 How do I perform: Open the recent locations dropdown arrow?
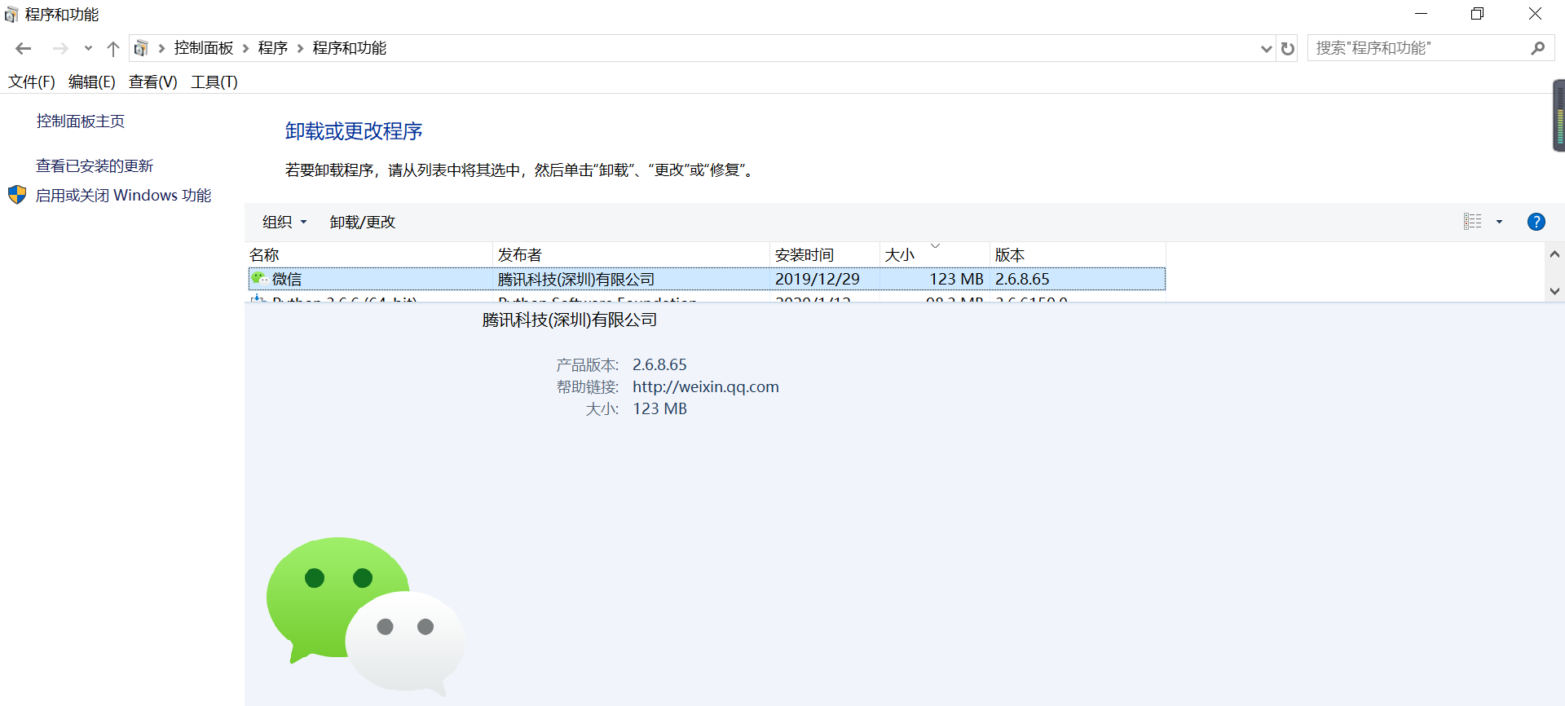point(88,49)
